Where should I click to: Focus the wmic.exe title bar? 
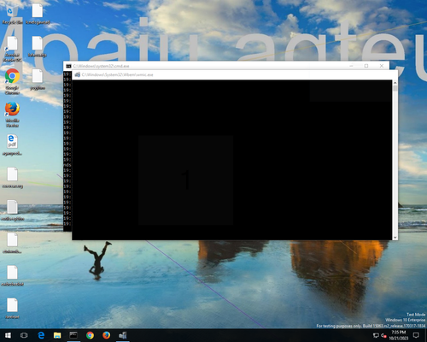235,74
